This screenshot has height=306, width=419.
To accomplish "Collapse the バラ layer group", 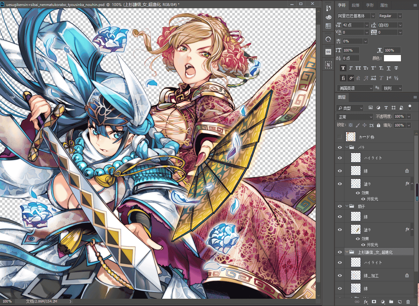I will click(347, 147).
